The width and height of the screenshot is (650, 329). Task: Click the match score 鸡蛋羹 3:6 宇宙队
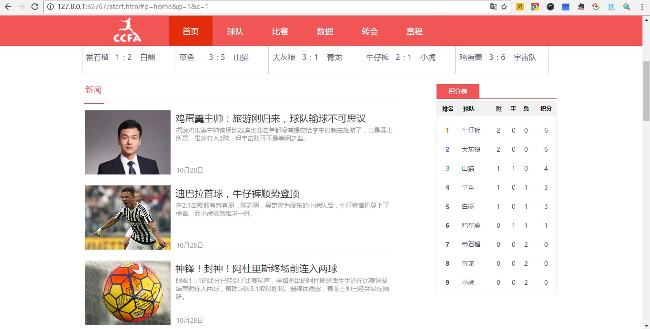point(498,58)
